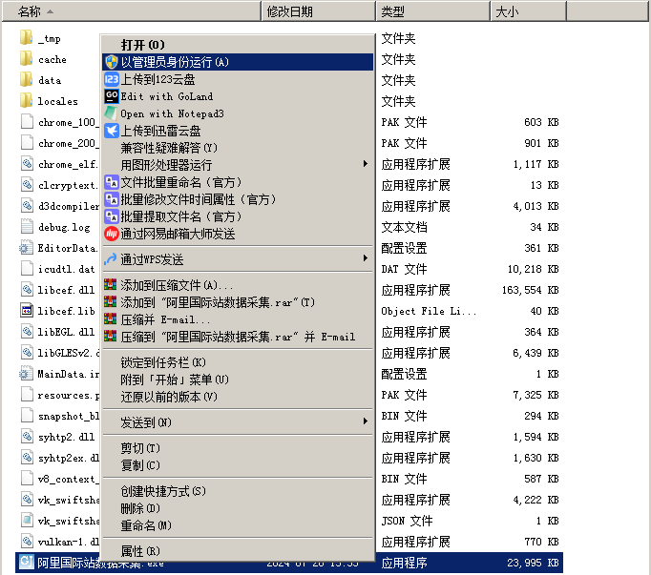Click the WinRAR icon beside 压缩并 E-mail
The width and height of the screenshot is (651, 575).
click(x=110, y=319)
